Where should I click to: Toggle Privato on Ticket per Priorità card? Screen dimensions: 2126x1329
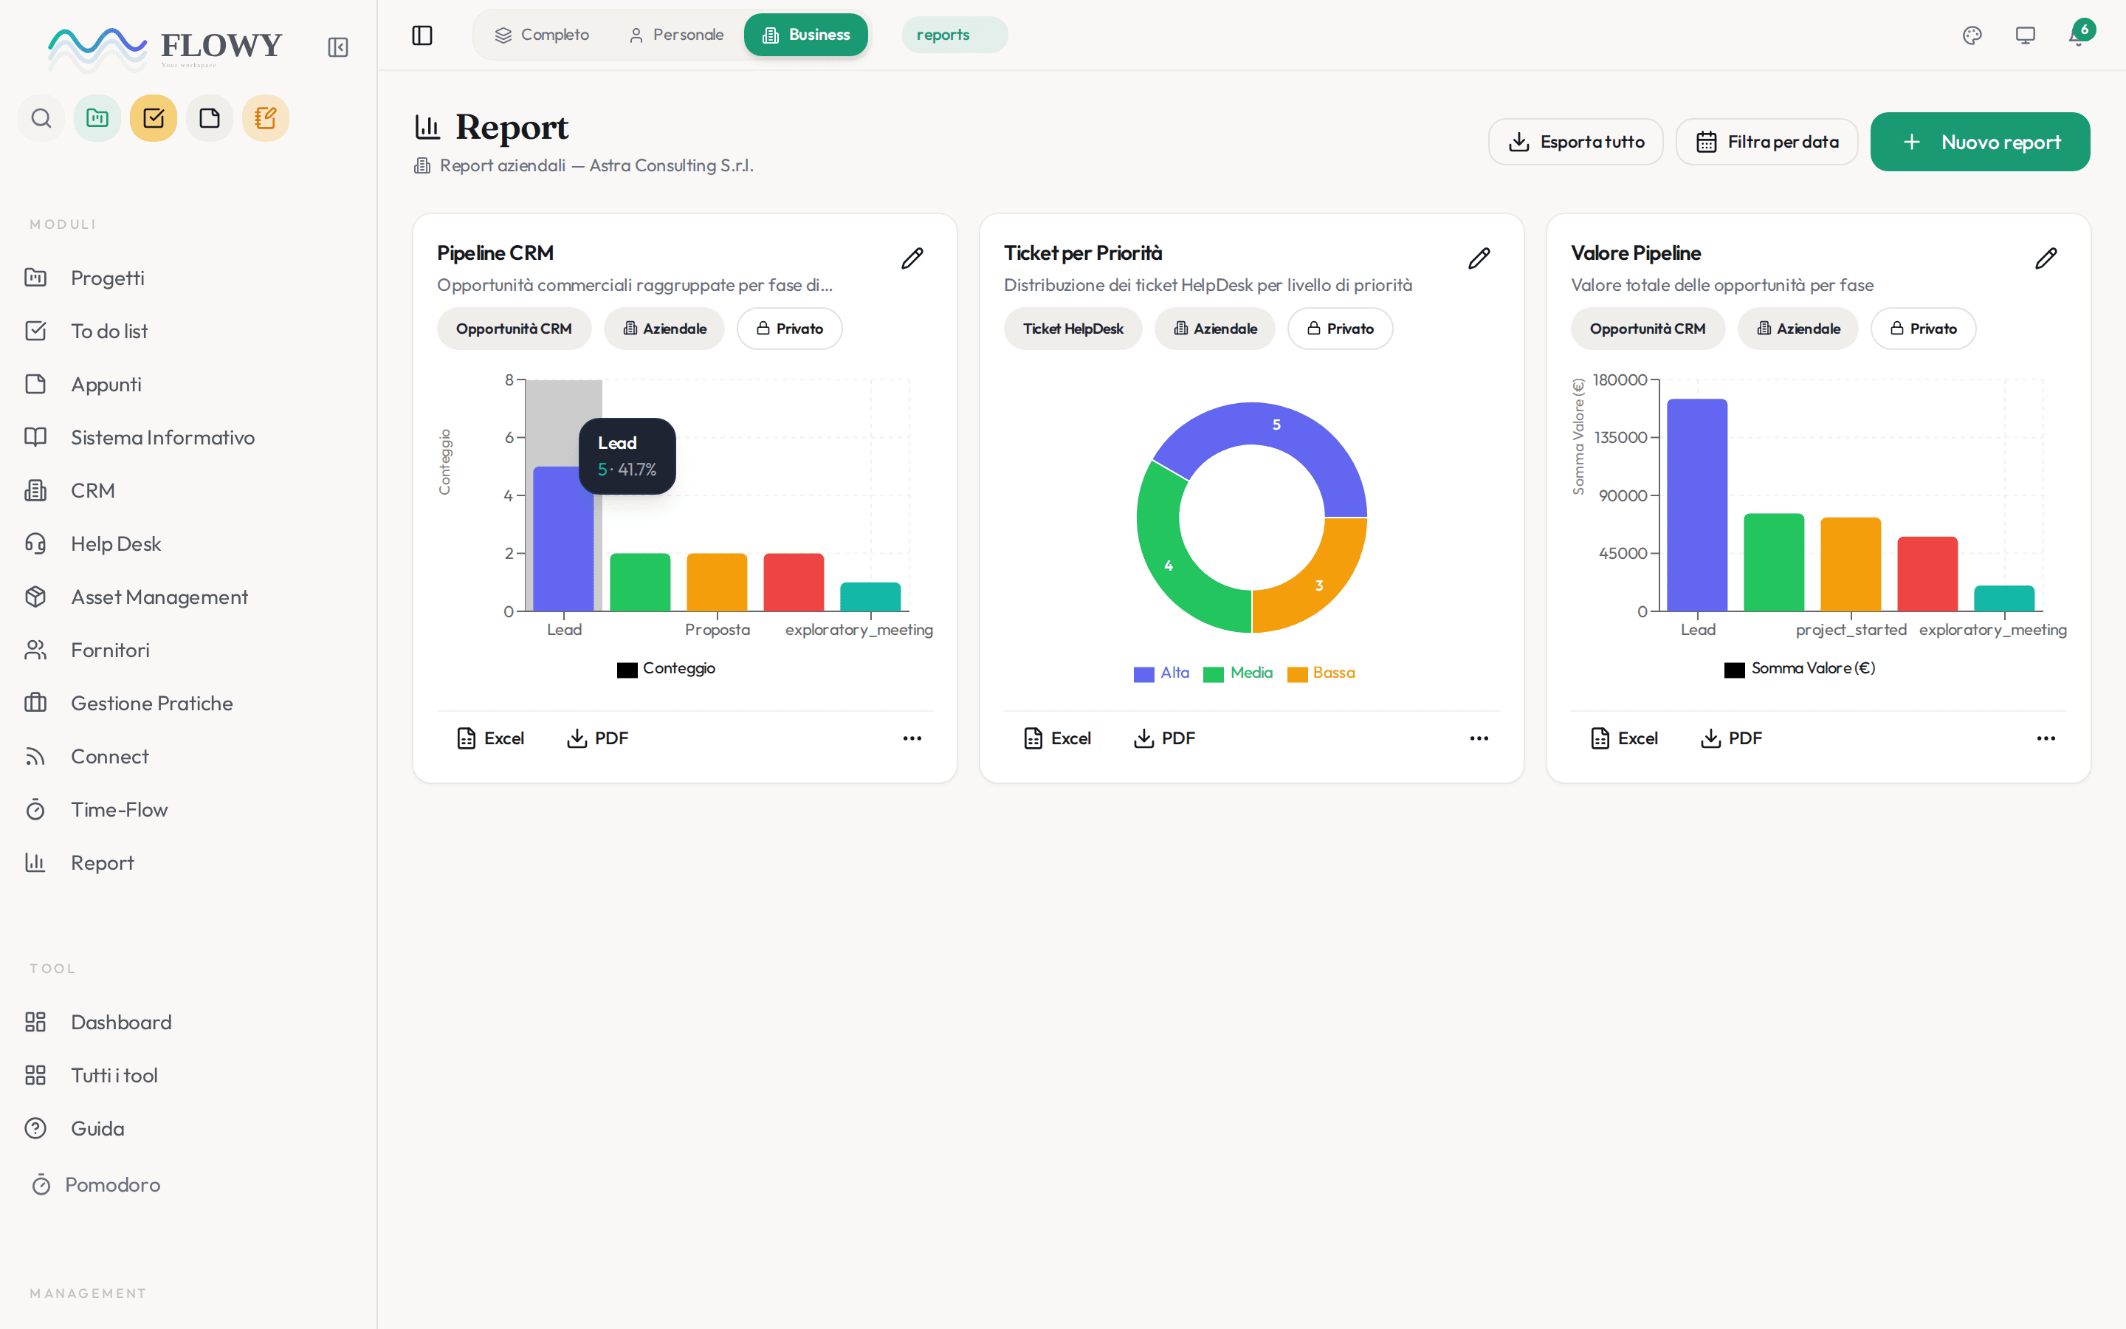pos(1341,329)
